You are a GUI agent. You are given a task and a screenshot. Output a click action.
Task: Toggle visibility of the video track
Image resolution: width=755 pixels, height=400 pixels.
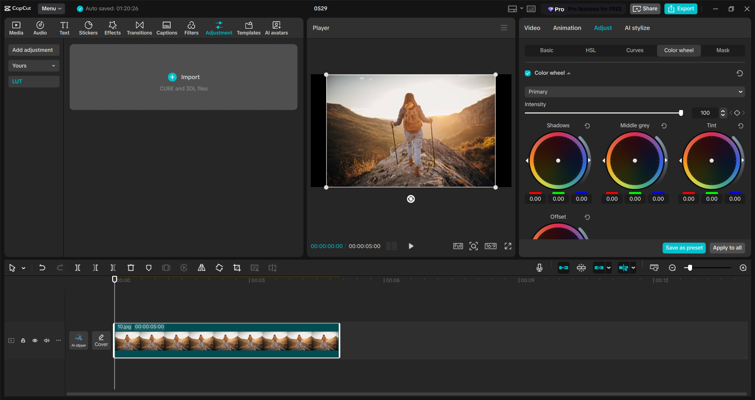tap(35, 340)
